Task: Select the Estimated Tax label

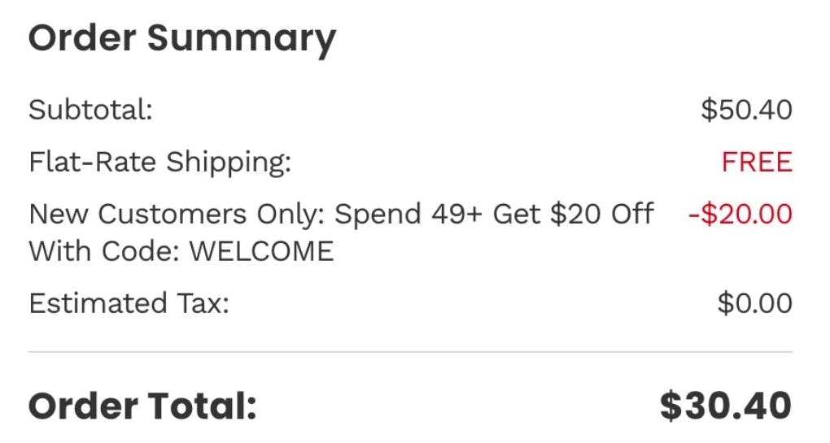Action: pos(129,303)
